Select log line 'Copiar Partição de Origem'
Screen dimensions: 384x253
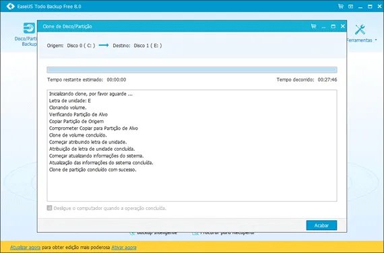(76, 121)
